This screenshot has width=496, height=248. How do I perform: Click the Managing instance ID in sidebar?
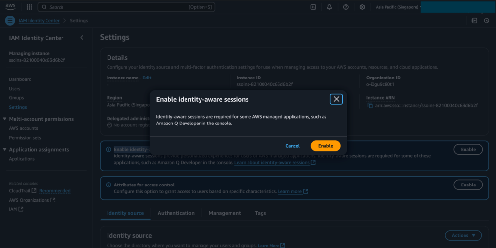pos(37,60)
